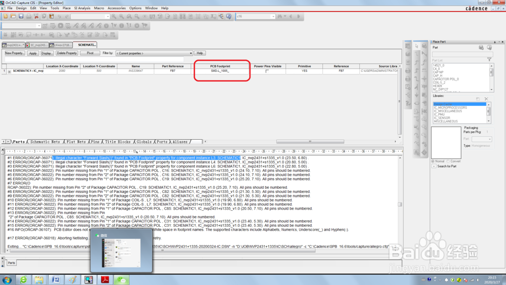Click the Display button

[47, 53]
